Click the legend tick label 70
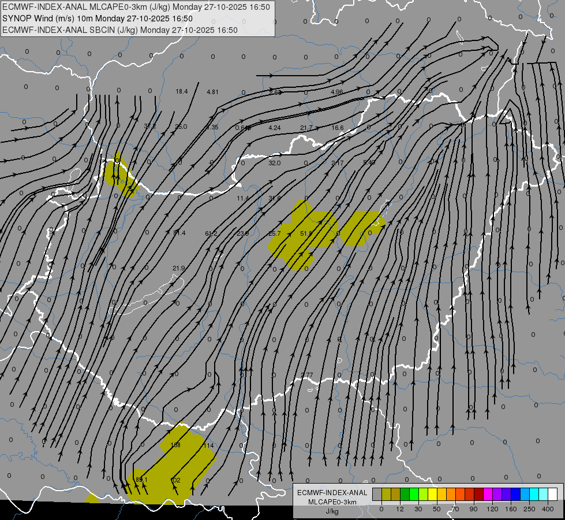The height and width of the screenshot is (520, 565). 455,509
